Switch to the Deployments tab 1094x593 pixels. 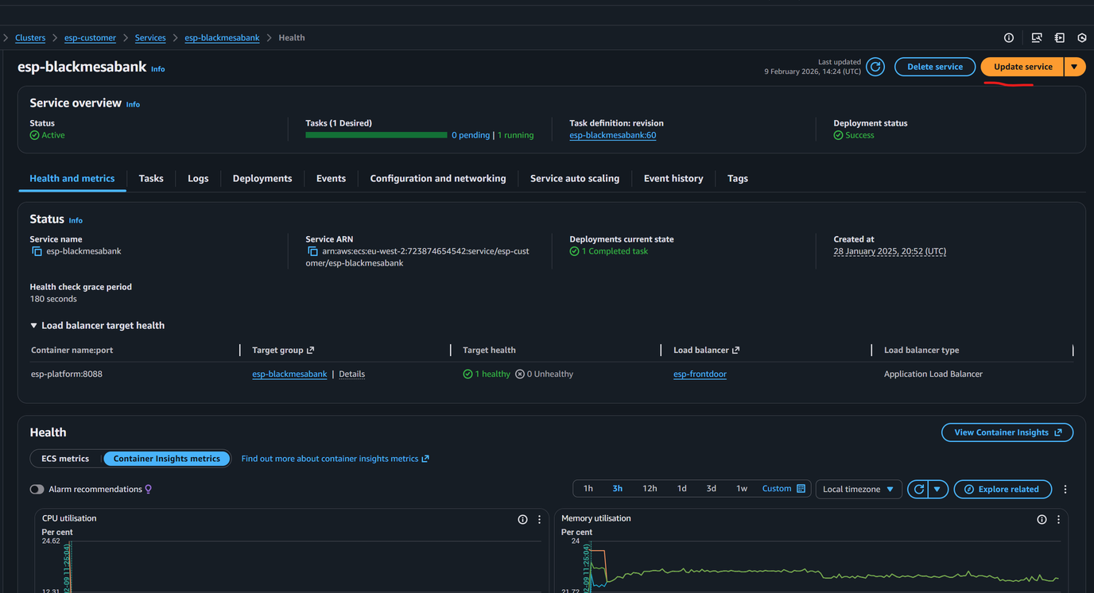(x=262, y=178)
